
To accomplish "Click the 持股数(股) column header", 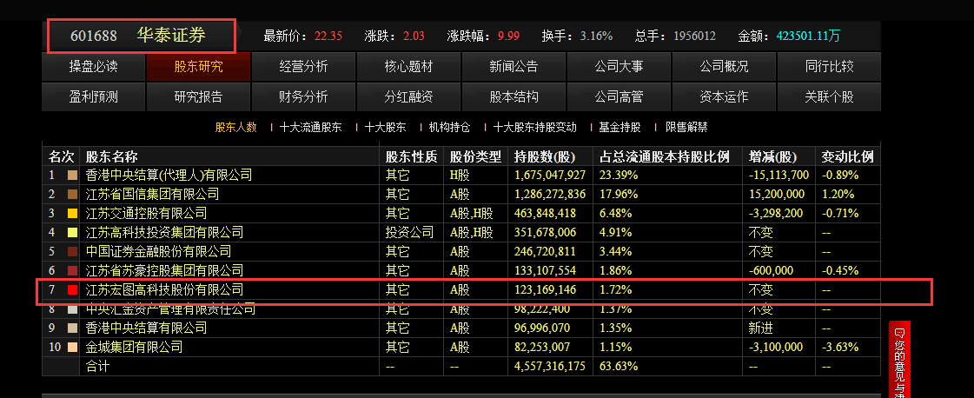I will (x=546, y=156).
